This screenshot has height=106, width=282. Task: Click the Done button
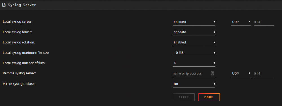click(x=209, y=97)
